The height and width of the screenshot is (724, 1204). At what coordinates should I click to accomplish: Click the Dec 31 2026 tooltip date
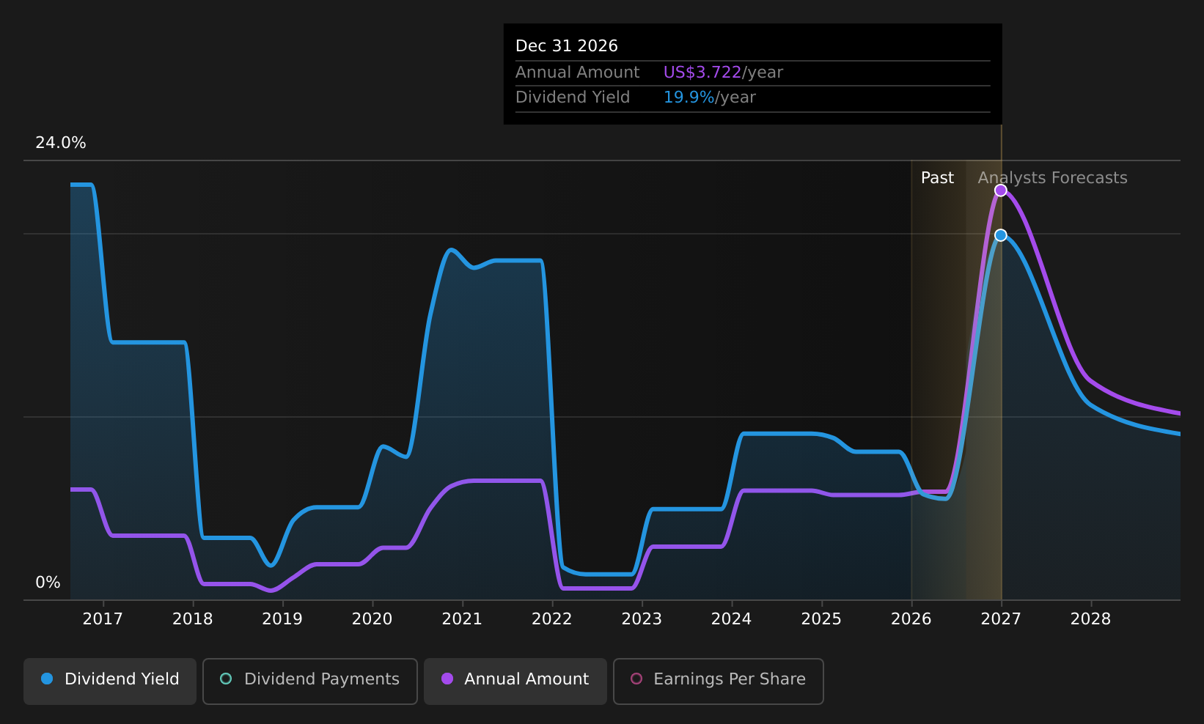pos(567,46)
